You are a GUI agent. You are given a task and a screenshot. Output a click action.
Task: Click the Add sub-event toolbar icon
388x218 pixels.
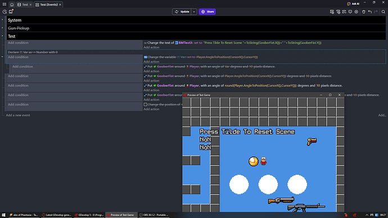coord(339,12)
